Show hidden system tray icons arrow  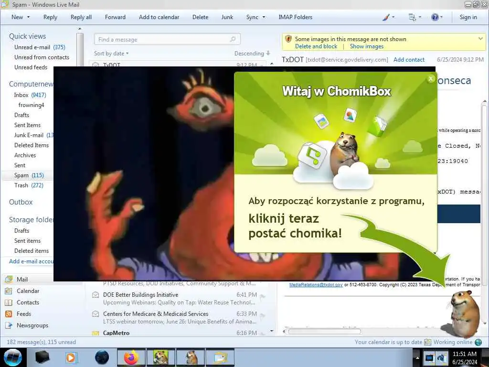[417, 357]
